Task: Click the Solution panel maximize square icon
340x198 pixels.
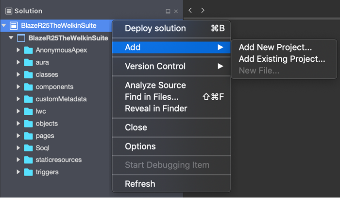Action: (x=168, y=11)
